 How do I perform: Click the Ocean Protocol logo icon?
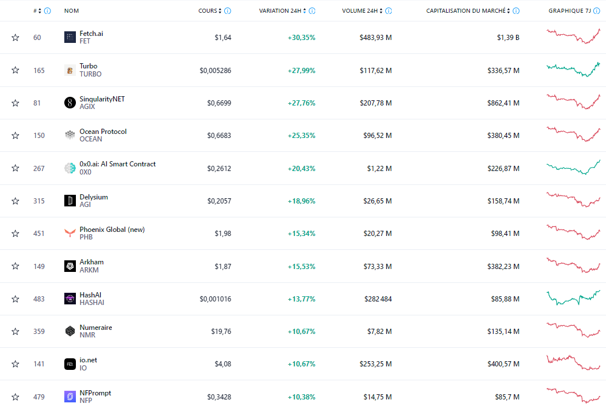tap(70, 135)
